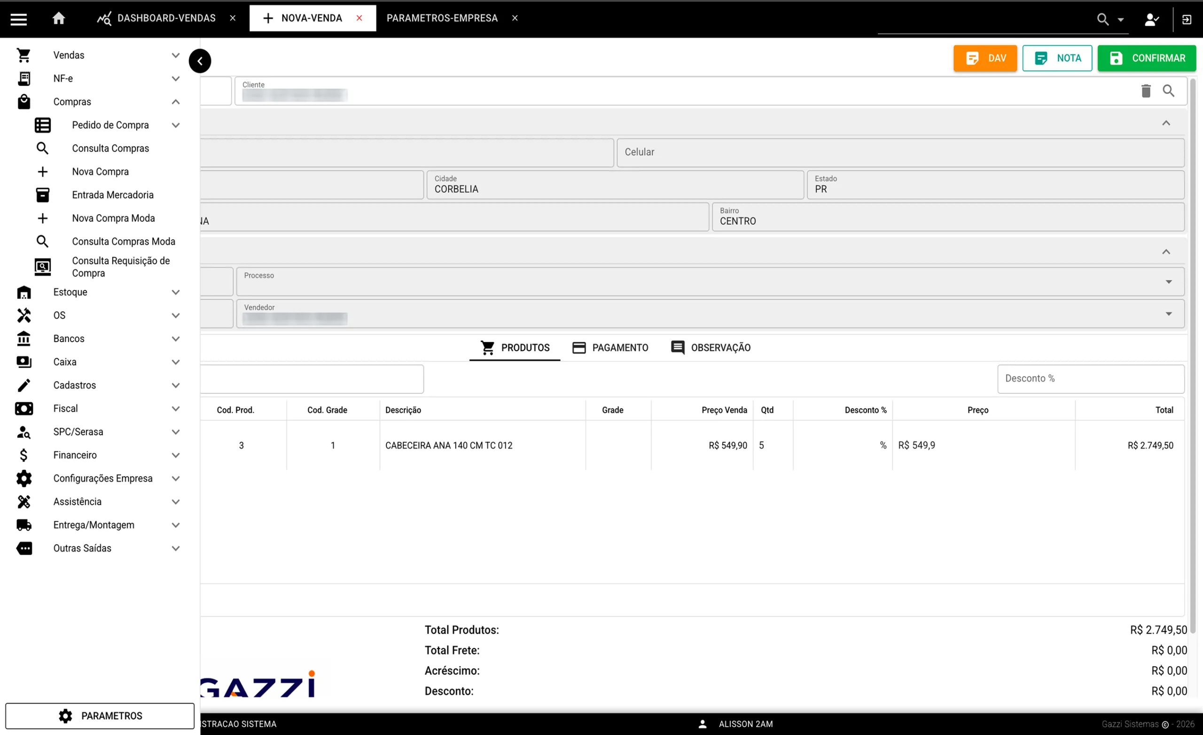The width and height of the screenshot is (1203, 735).
Task: Click the trash icon in Cliente field
Action: coord(1146,91)
